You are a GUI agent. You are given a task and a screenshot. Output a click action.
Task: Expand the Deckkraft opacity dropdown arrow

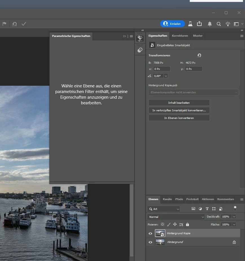click(x=234, y=217)
